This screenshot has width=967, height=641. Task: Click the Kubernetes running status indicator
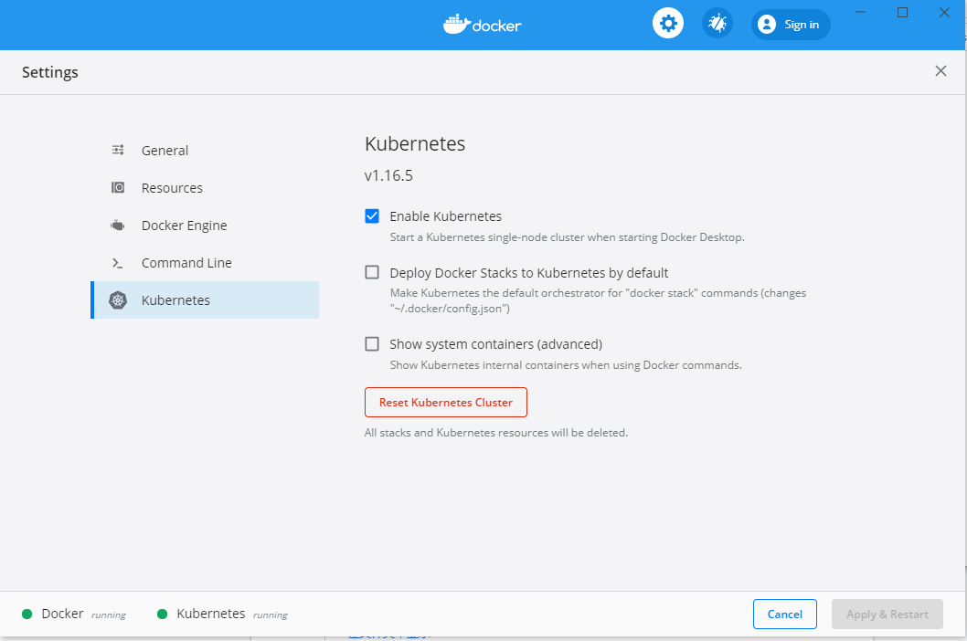click(163, 615)
